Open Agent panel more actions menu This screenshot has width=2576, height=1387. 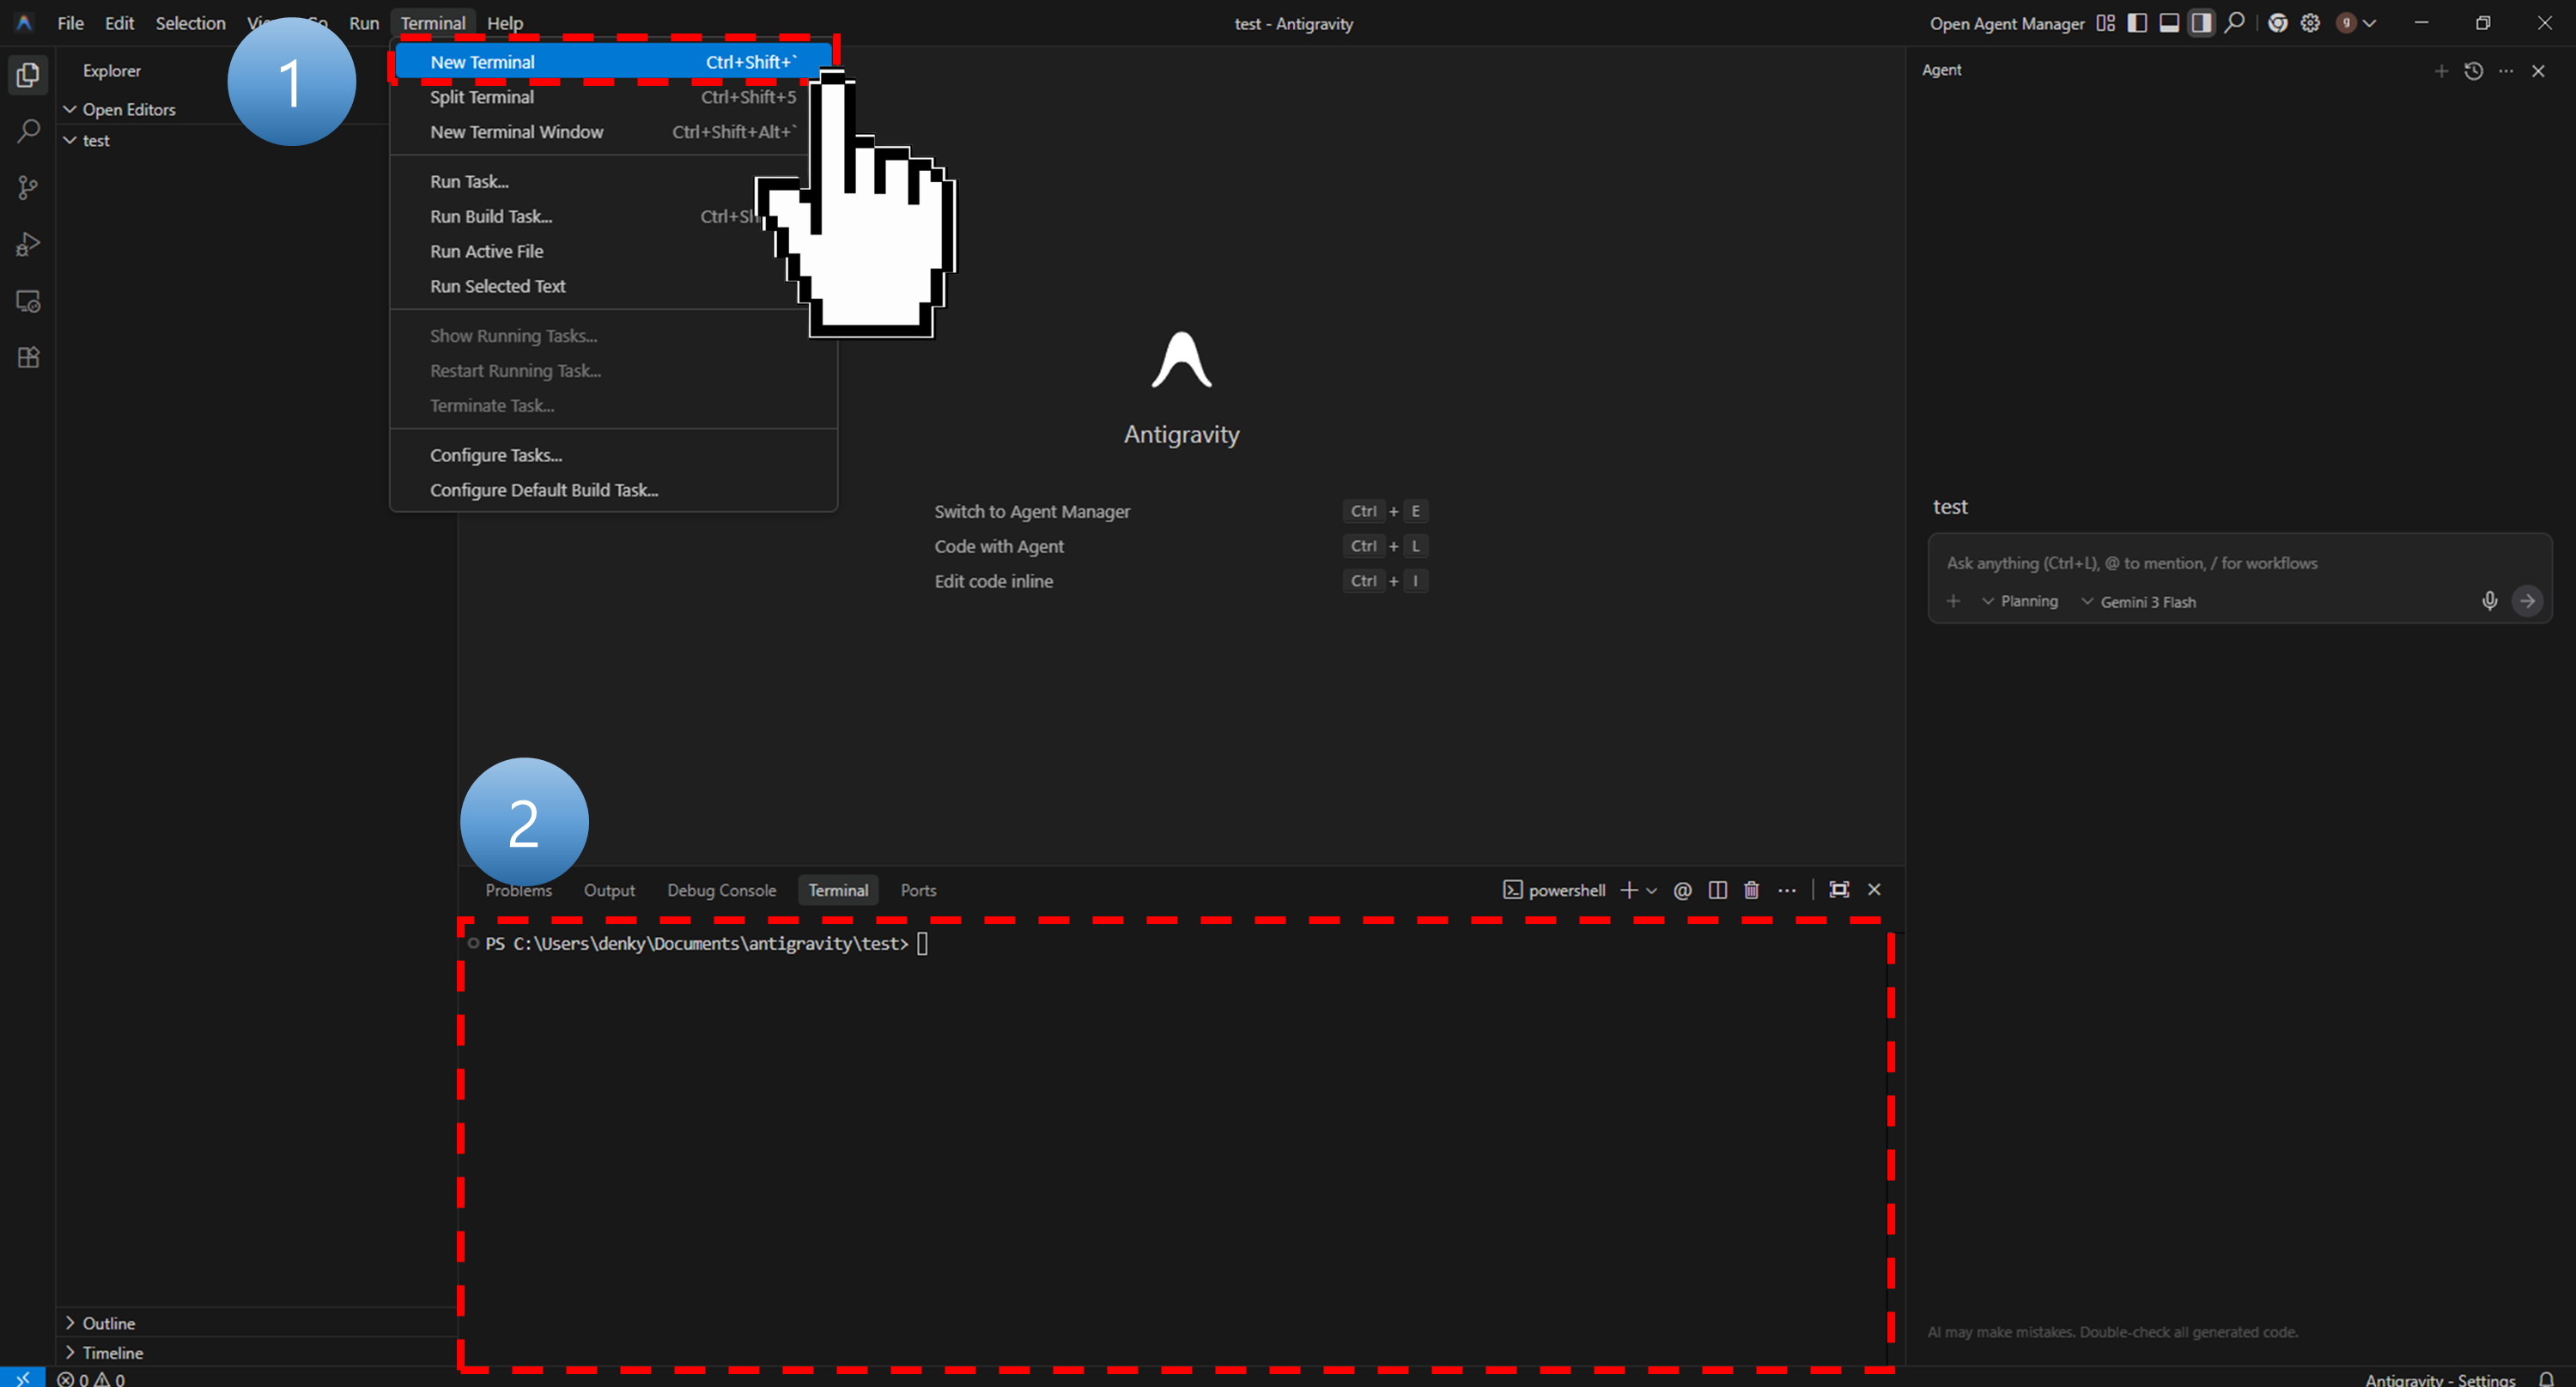[2506, 71]
